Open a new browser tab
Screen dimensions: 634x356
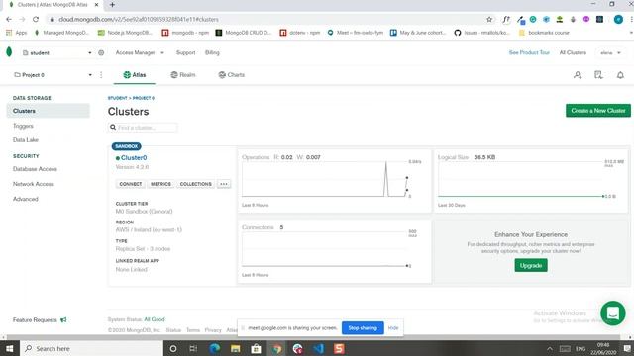[x=112, y=5]
